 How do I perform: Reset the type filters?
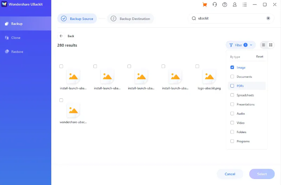[260, 57]
